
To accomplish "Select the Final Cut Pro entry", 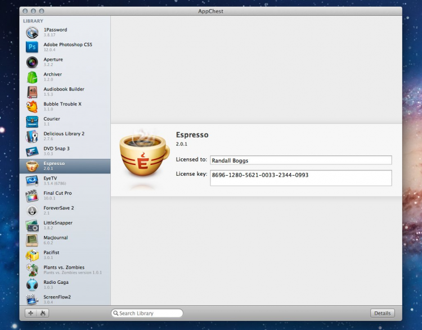I will click(65, 195).
